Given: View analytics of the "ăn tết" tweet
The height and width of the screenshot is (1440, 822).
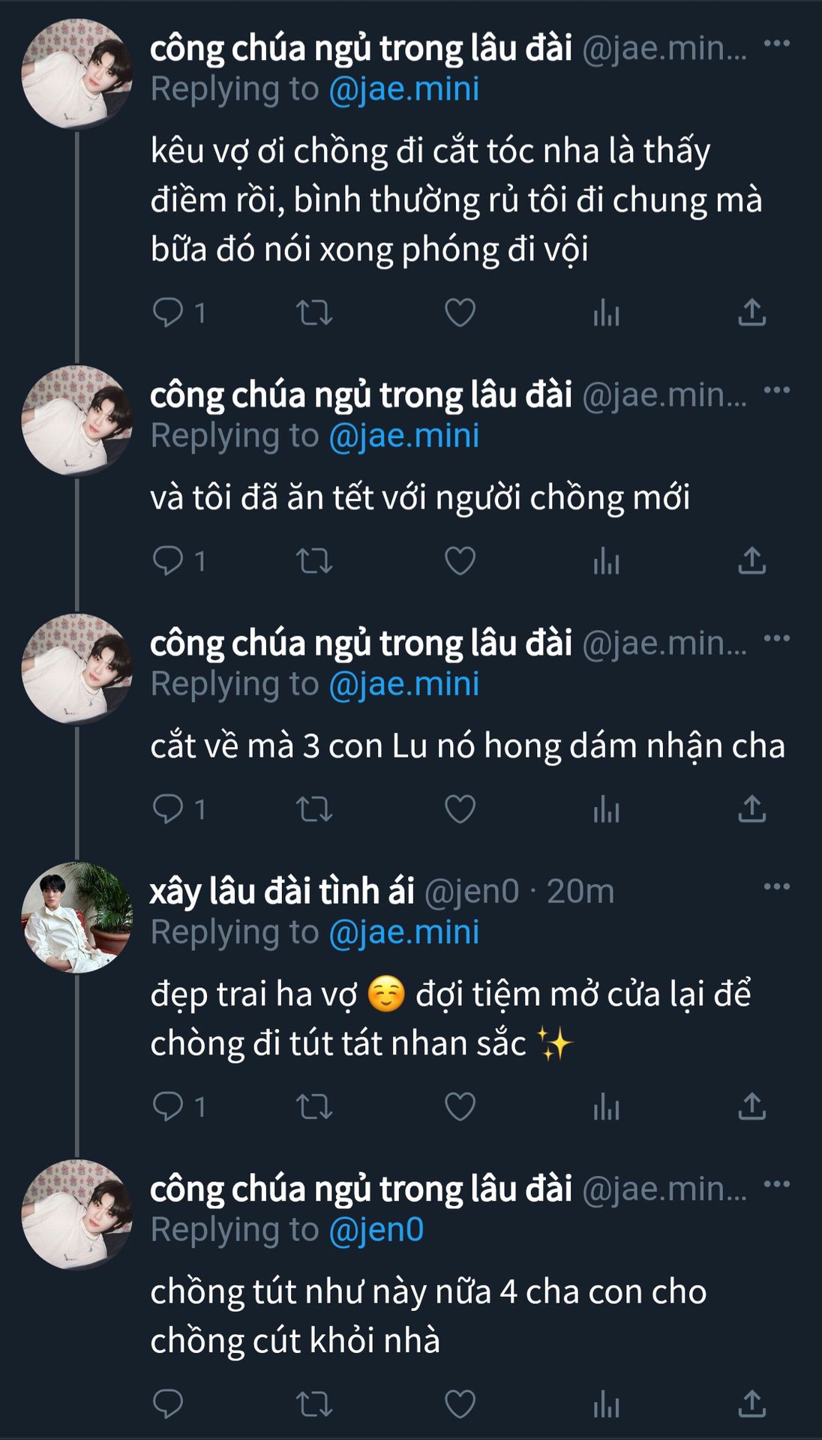Looking at the screenshot, I should click(x=606, y=561).
